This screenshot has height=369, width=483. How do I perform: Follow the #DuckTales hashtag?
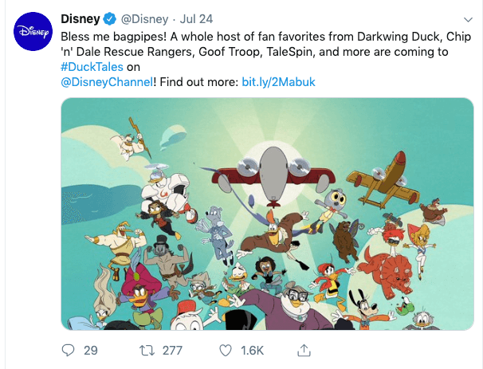click(x=92, y=67)
